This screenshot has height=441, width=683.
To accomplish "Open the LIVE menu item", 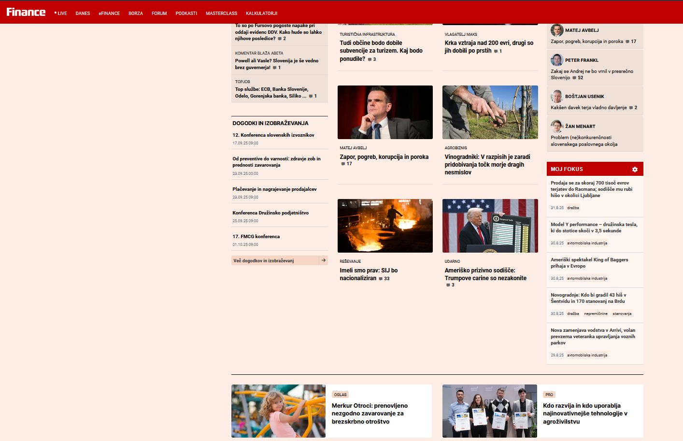I will pyautogui.click(x=61, y=14).
